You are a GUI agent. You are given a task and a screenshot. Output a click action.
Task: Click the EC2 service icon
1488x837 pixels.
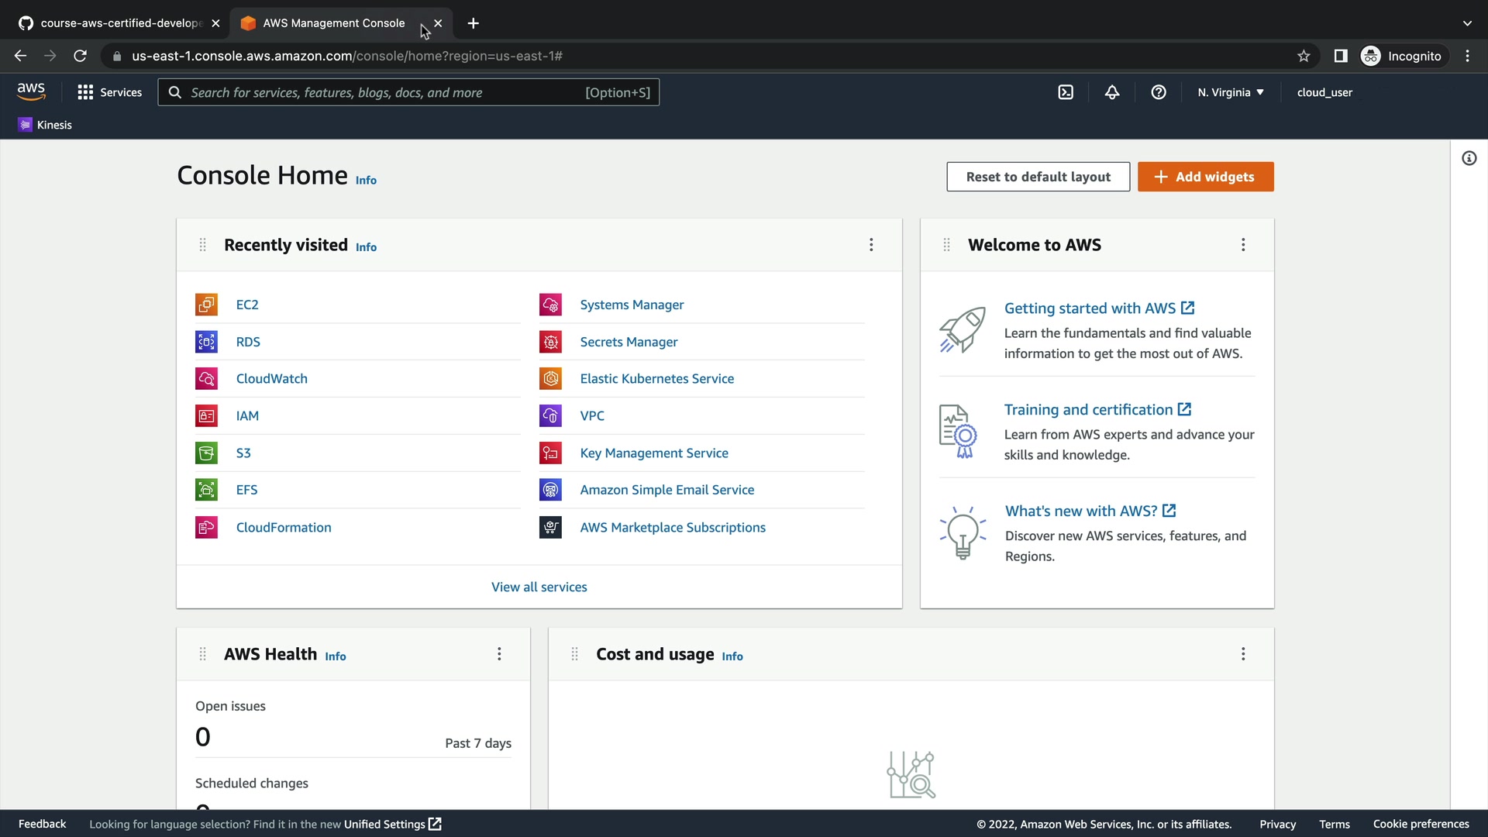tap(206, 305)
